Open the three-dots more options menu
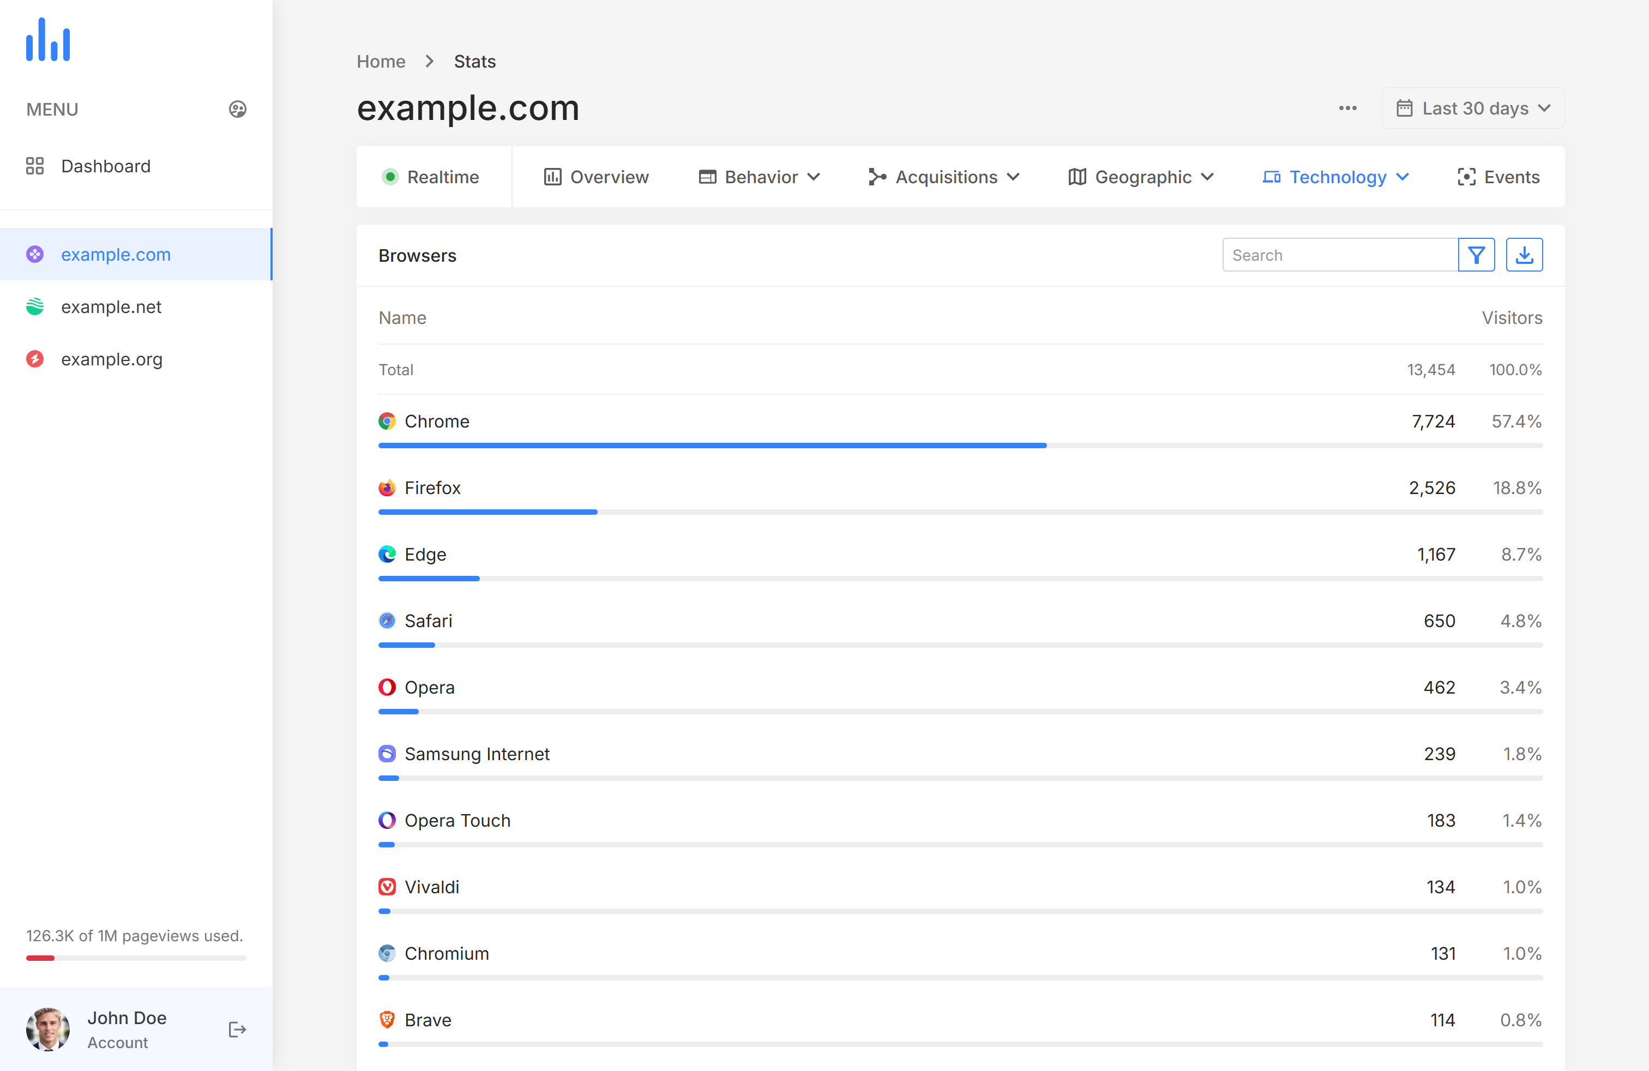 click(1347, 108)
